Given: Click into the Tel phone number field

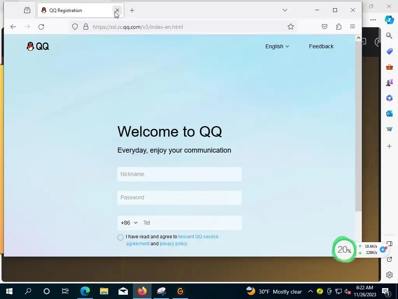Looking at the screenshot, I should click(191, 223).
